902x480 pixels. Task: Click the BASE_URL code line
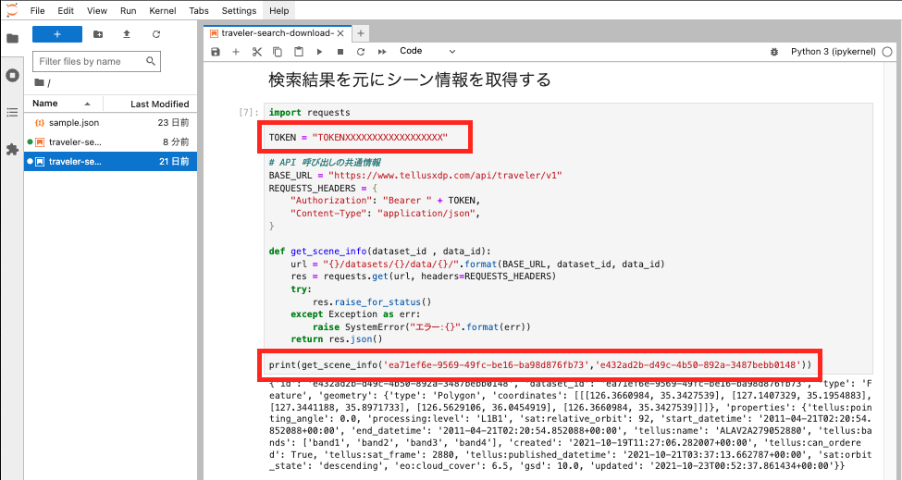point(415,176)
